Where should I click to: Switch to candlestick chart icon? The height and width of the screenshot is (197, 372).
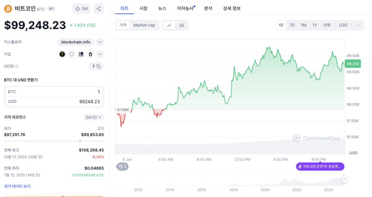(x=182, y=25)
